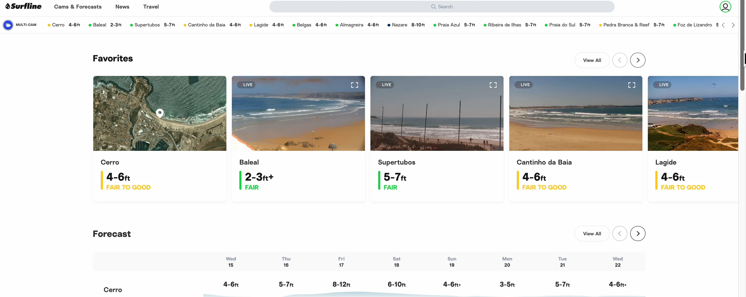Open Cams & Forecasts menu

click(78, 7)
